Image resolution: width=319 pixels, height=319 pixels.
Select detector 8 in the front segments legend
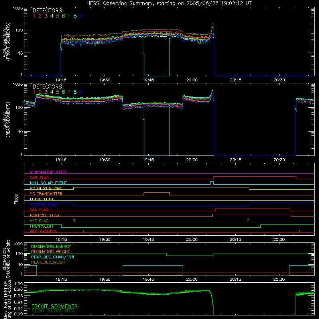(x=75, y=16)
